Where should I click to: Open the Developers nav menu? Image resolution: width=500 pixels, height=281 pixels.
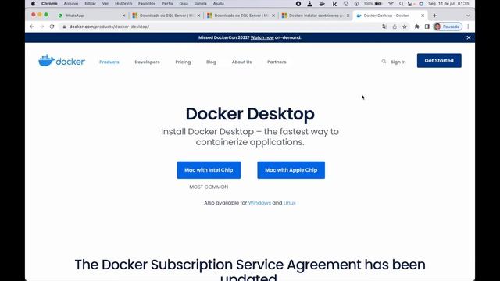(x=147, y=62)
